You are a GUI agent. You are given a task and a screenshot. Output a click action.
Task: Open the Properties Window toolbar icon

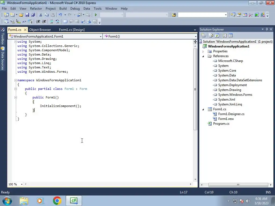239,15
